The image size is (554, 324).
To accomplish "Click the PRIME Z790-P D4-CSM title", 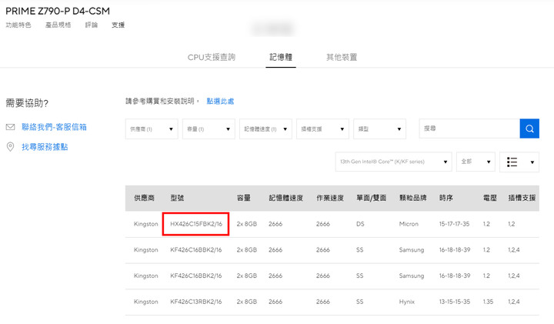I will click(58, 11).
